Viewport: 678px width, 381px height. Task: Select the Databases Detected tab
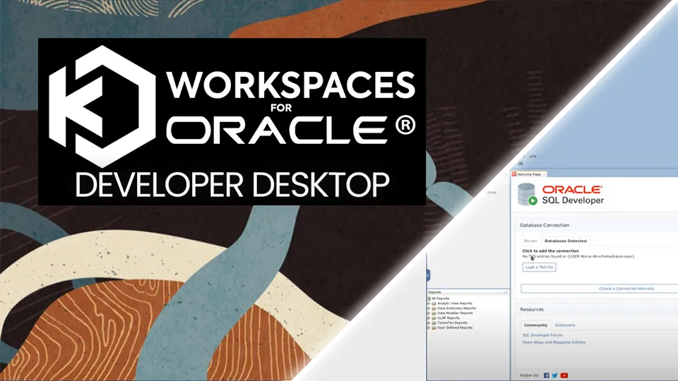click(x=565, y=241)
